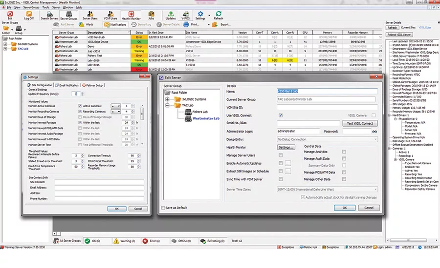Click the Notifications icon in the Health Monitor bar

(107, 25)
